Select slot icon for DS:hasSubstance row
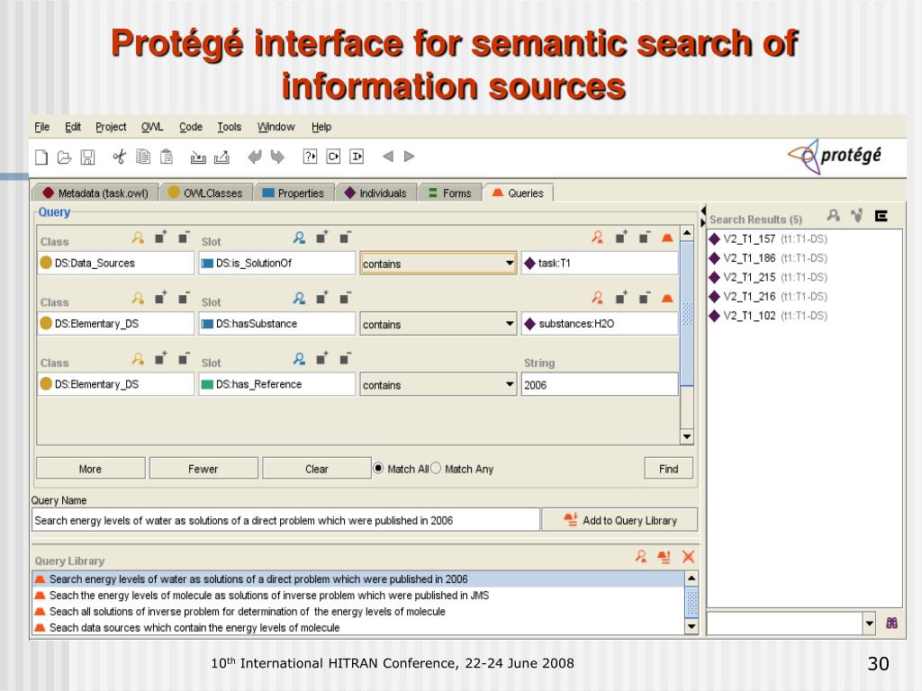The height and width of the screenshot is (691, 922). 299,298
